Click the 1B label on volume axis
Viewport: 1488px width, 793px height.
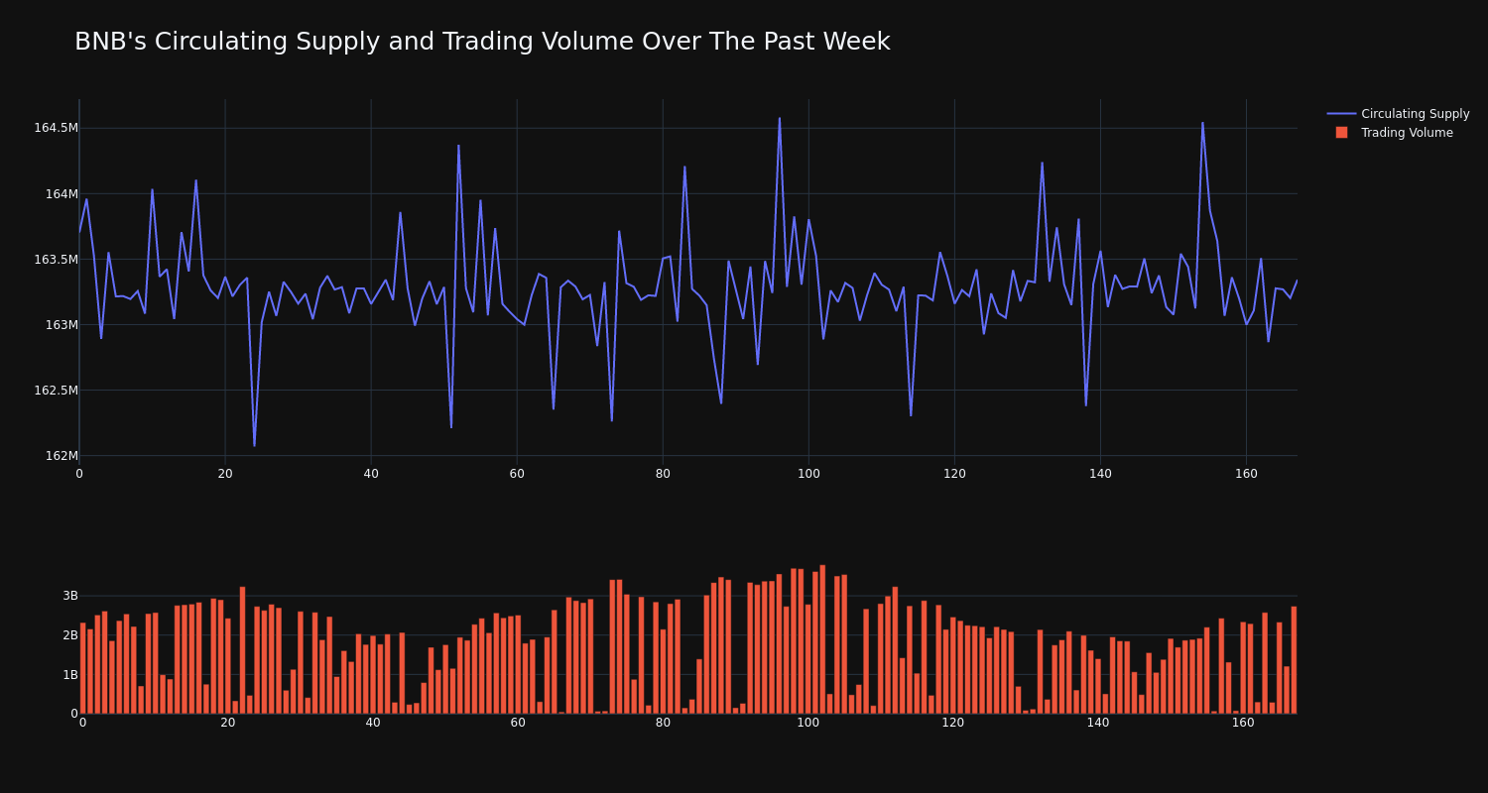pos(70,675)
